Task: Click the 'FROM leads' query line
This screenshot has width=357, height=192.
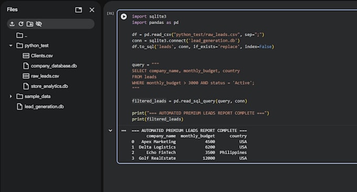Action: coord(144,77)
